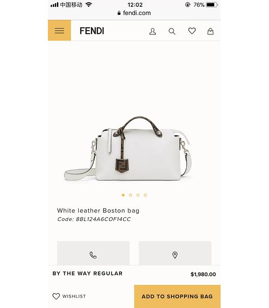Tap the product code 8BL124A6COF14CC
This screenshot has height=308, width=269.
pyautogui.click(x=104, y=219)
